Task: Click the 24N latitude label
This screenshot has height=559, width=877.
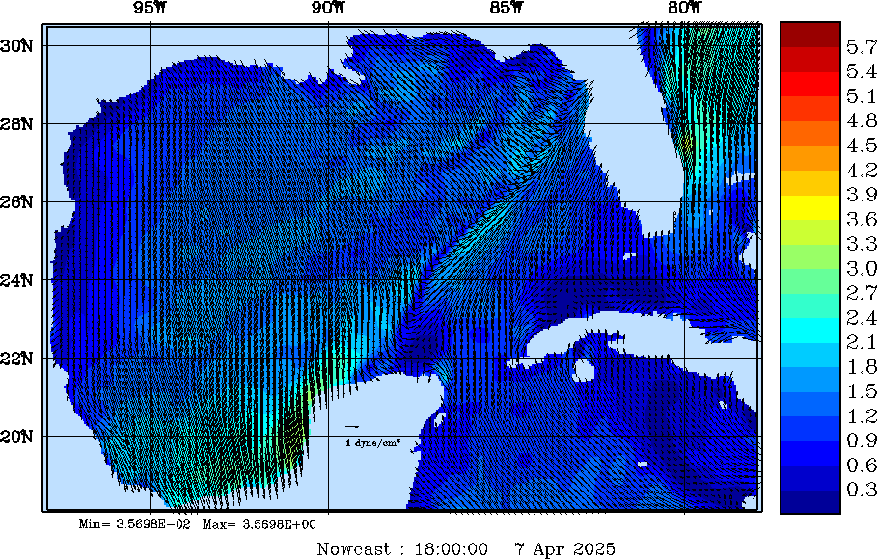Action: pos(16,280)
